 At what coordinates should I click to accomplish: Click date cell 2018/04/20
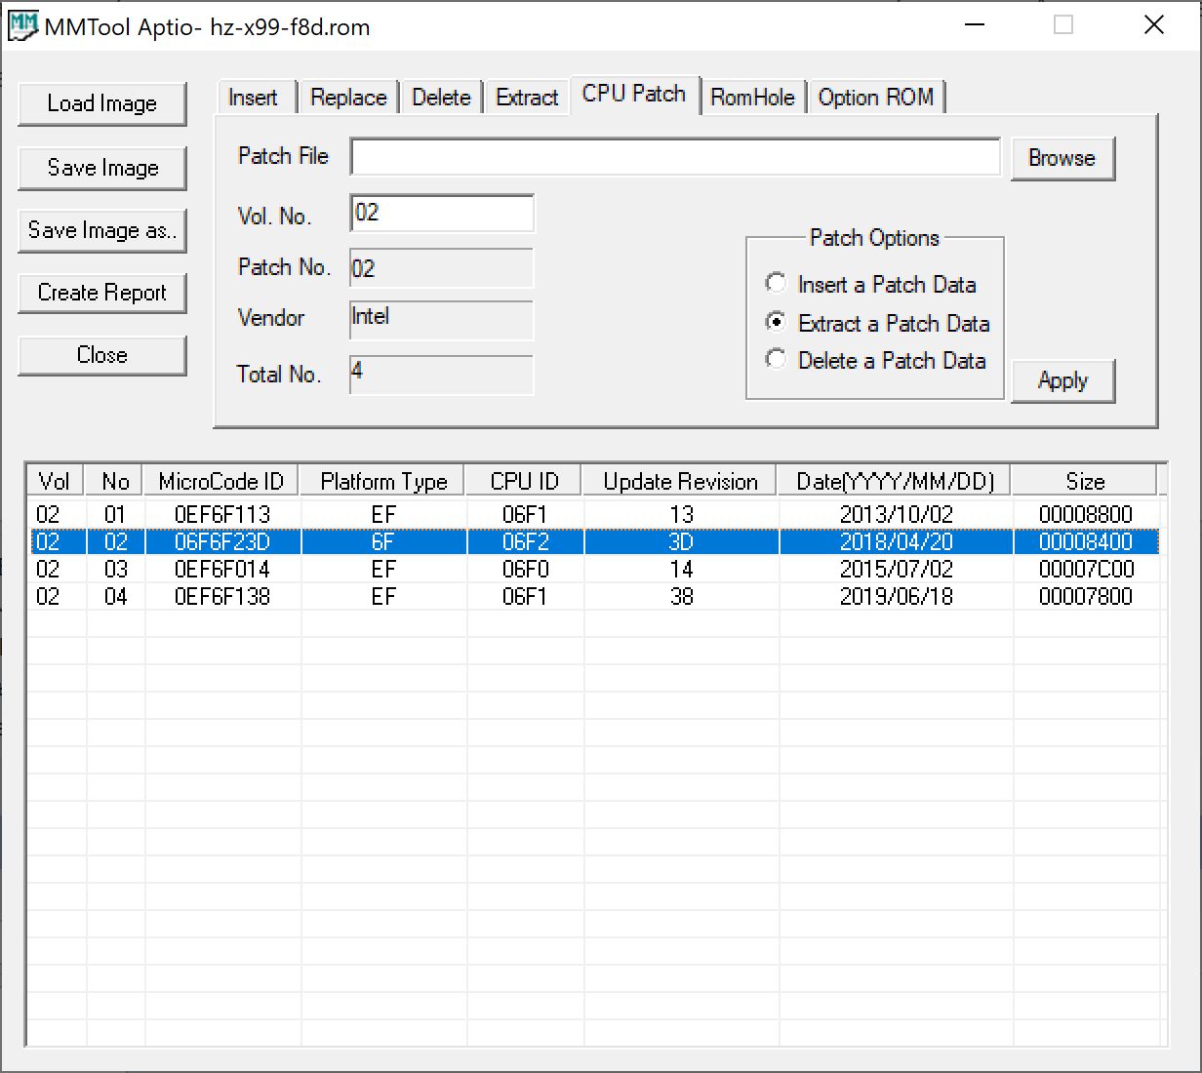point(897,541)
